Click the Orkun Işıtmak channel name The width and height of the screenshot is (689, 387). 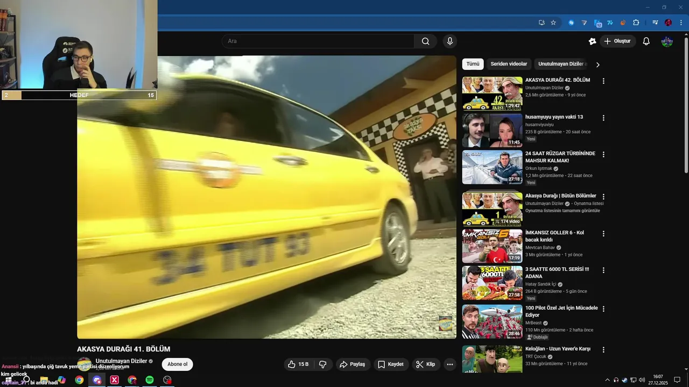[539, 168]
